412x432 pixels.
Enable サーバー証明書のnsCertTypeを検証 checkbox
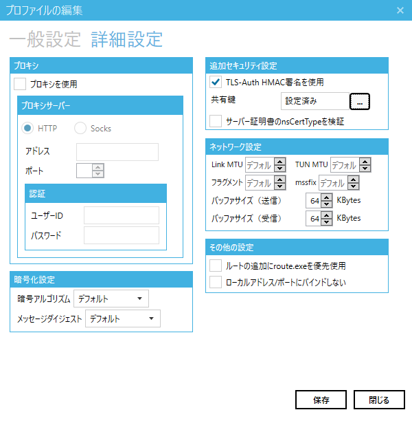(216, 121)
